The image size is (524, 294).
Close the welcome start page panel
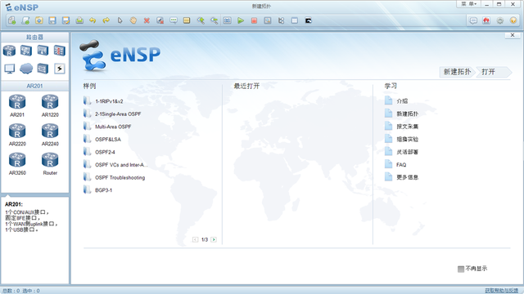(x=513, y=35)
